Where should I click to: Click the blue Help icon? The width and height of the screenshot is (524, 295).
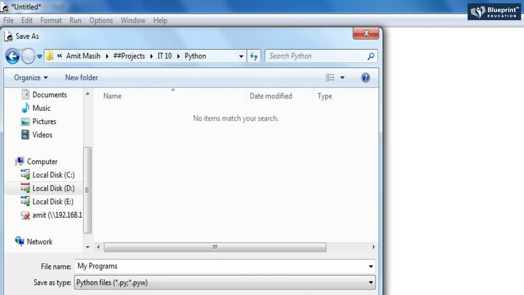(366, 77)
